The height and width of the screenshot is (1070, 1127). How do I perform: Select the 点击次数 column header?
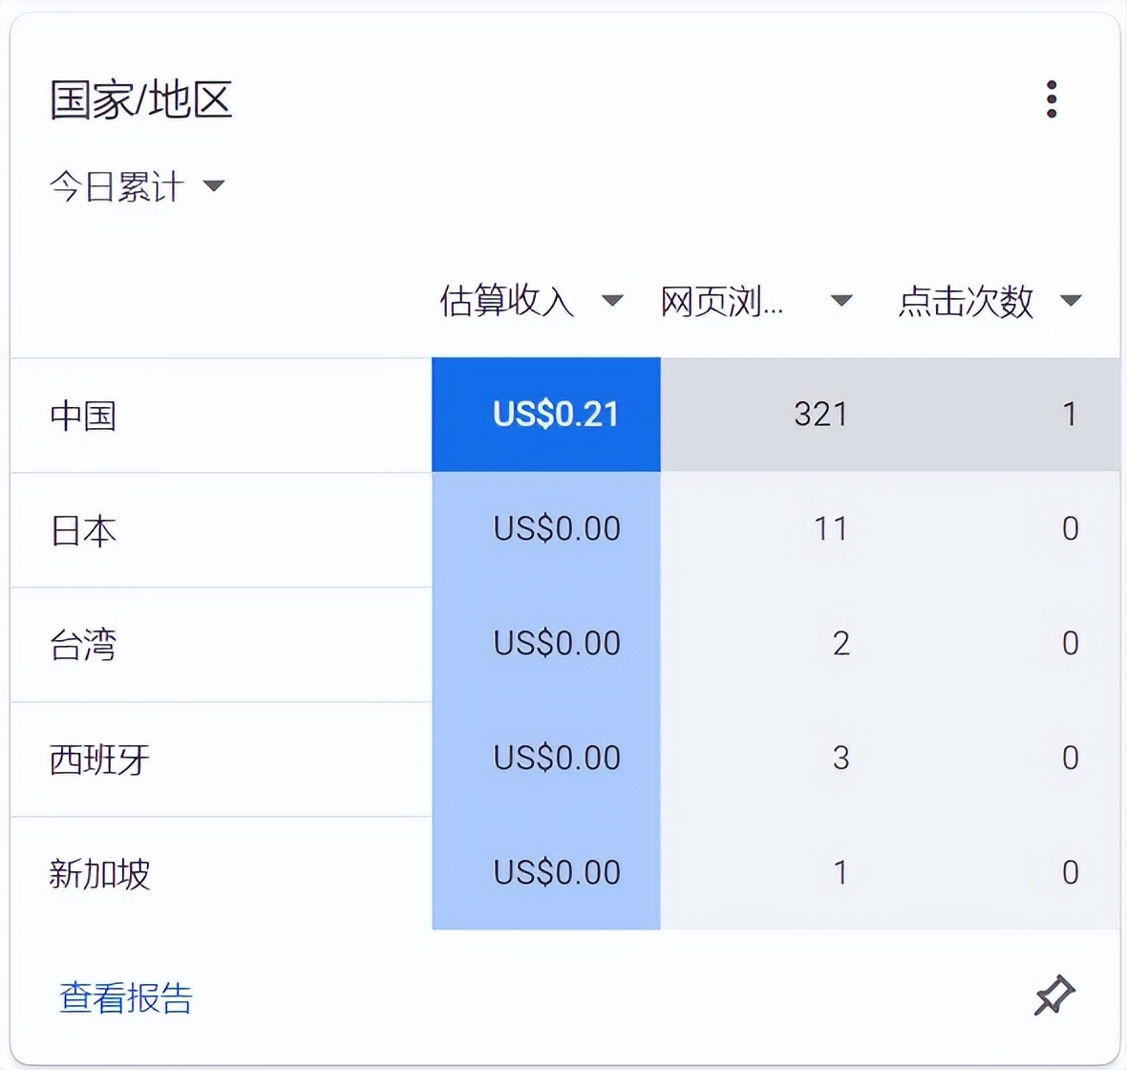pos(968,300)
